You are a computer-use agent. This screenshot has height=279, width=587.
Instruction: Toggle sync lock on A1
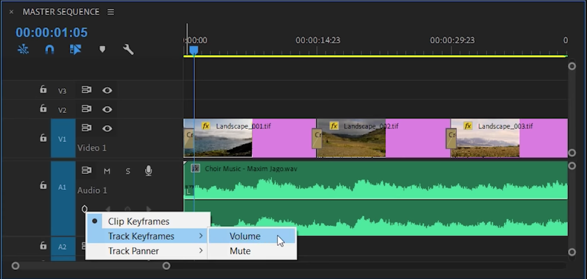click(x=86, y=170)
